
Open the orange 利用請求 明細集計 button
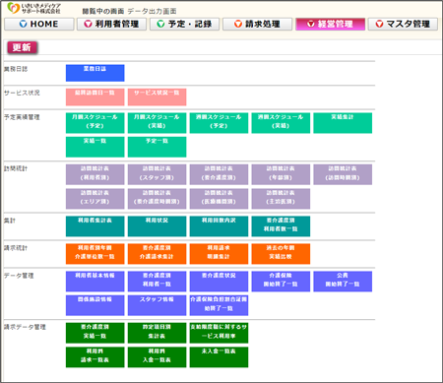point(219,254)
